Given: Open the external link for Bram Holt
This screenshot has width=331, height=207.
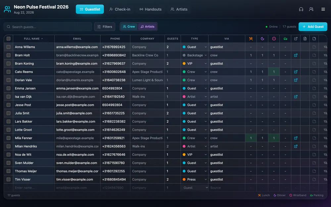Looking at the screenshot, I should point(296,55).
